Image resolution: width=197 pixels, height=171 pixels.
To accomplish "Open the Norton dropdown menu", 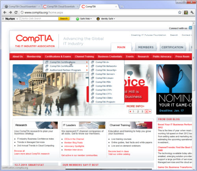I will click(x=17, y=19).
